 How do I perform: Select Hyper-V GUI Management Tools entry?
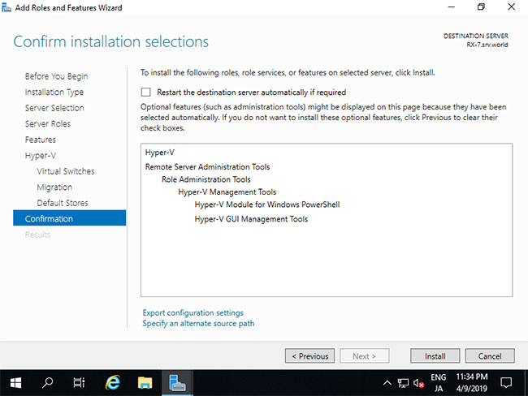(x=251, y=219)
